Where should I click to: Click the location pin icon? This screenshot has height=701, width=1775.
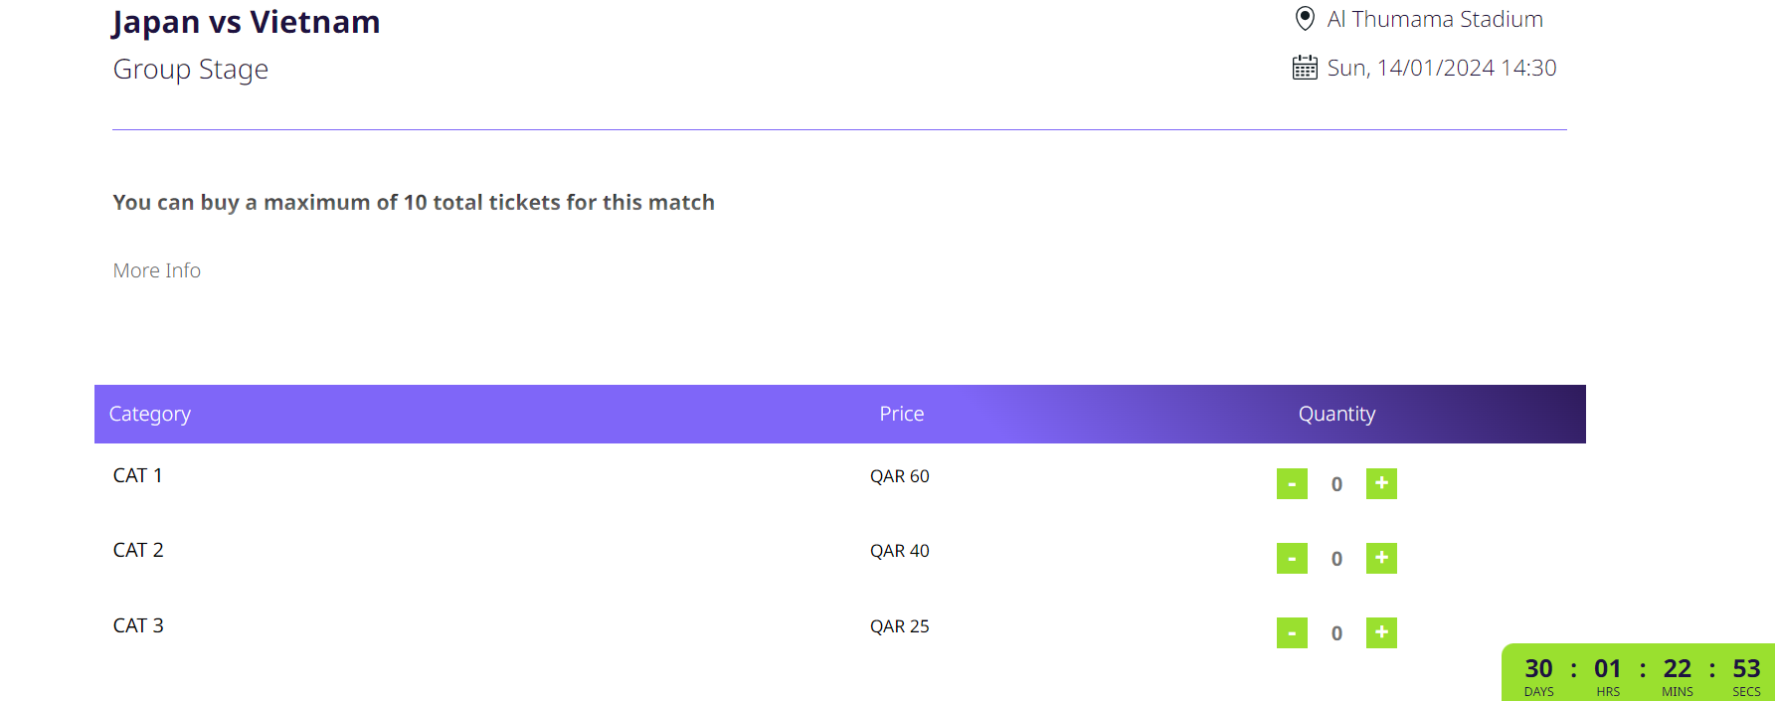tap(1305, 18)
